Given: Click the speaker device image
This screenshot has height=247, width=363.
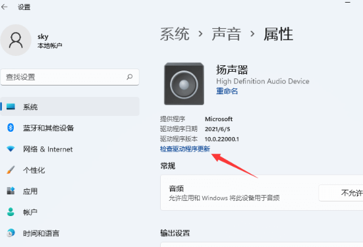Looking at the screenshot, I should (184, 84).
